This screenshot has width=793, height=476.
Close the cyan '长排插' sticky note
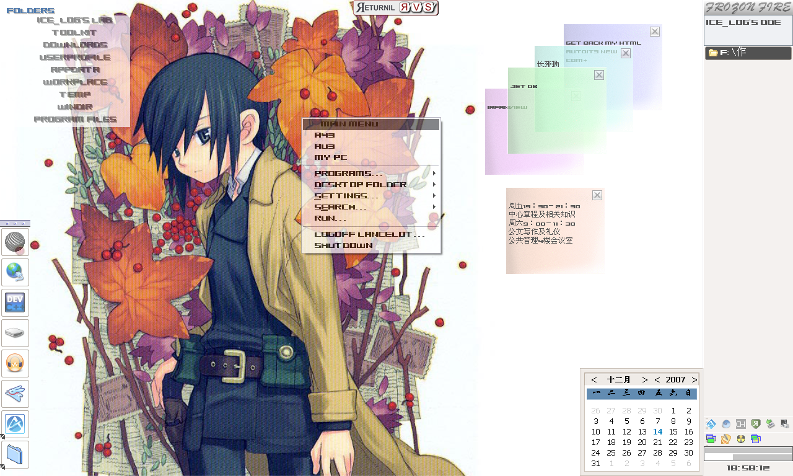tap(626, 53)
